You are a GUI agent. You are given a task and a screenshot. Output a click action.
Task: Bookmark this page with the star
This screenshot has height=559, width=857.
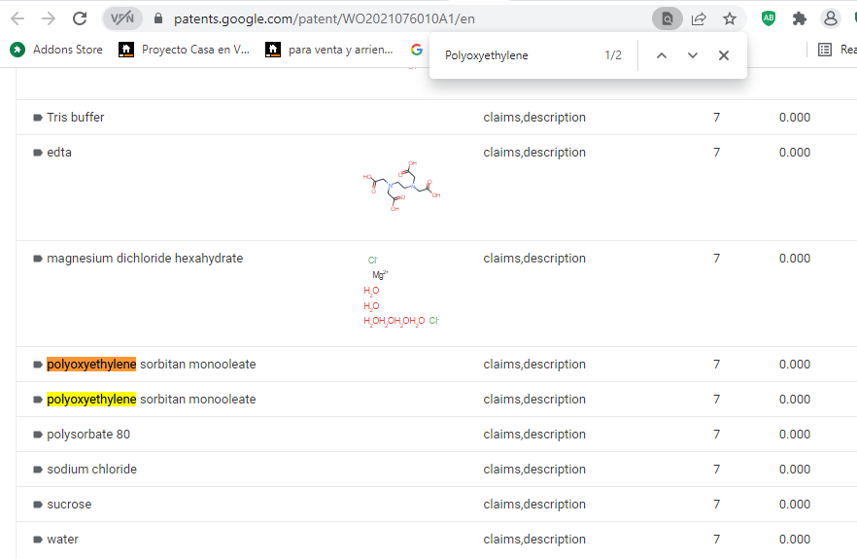729,18
